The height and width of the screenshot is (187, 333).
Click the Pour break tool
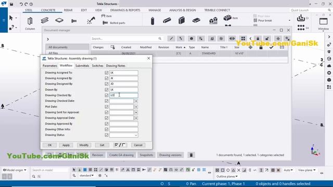(x=263, y=21)
